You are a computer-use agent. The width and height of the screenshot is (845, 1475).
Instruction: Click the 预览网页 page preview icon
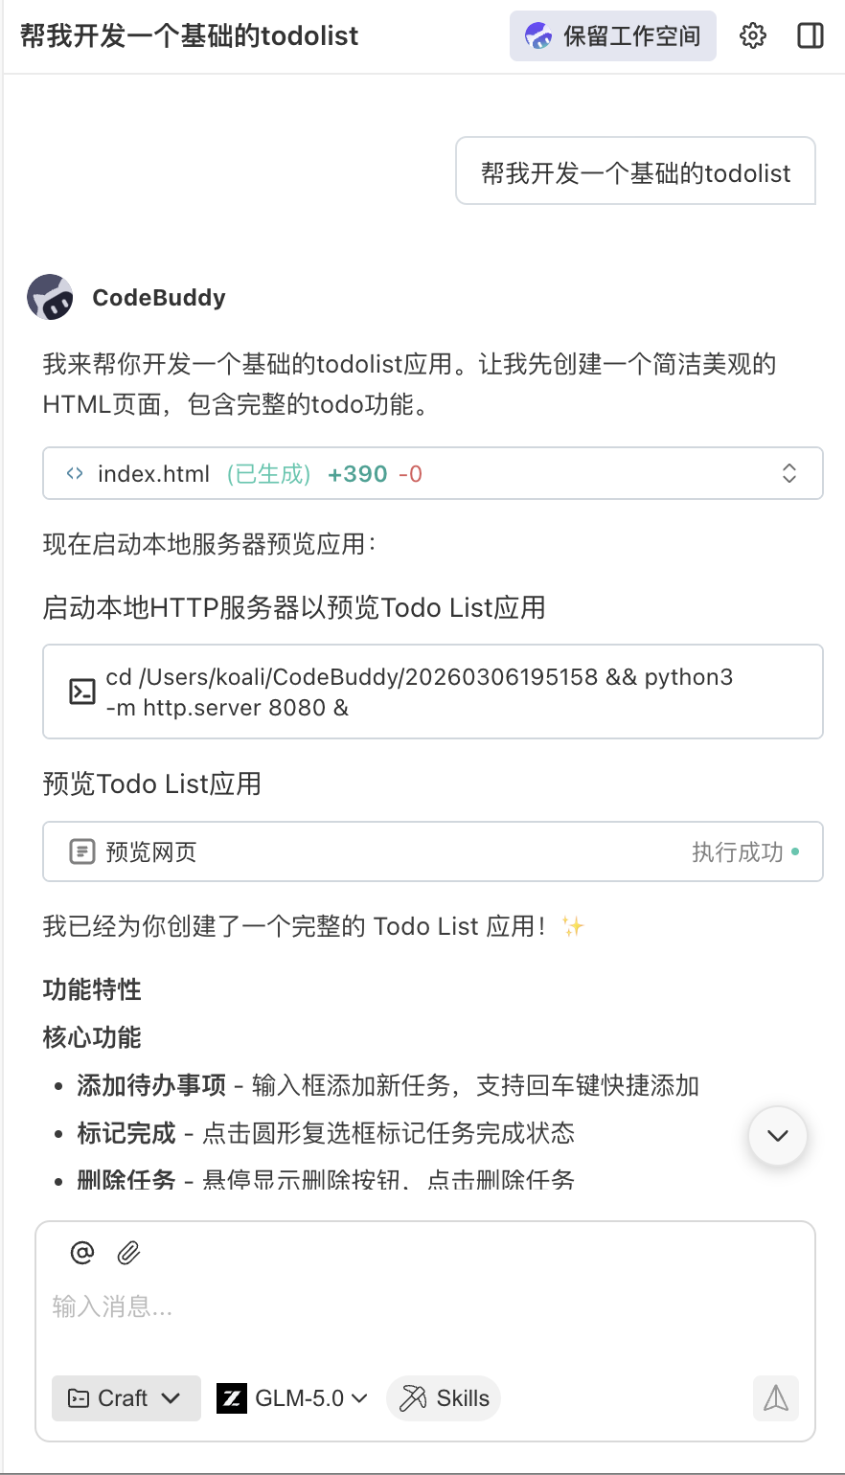pyautogui.click(x=82, y=851)
